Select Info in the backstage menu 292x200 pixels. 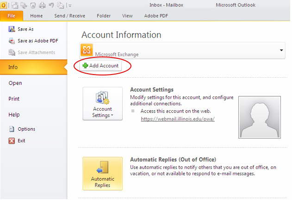click(x=33, y=67)
